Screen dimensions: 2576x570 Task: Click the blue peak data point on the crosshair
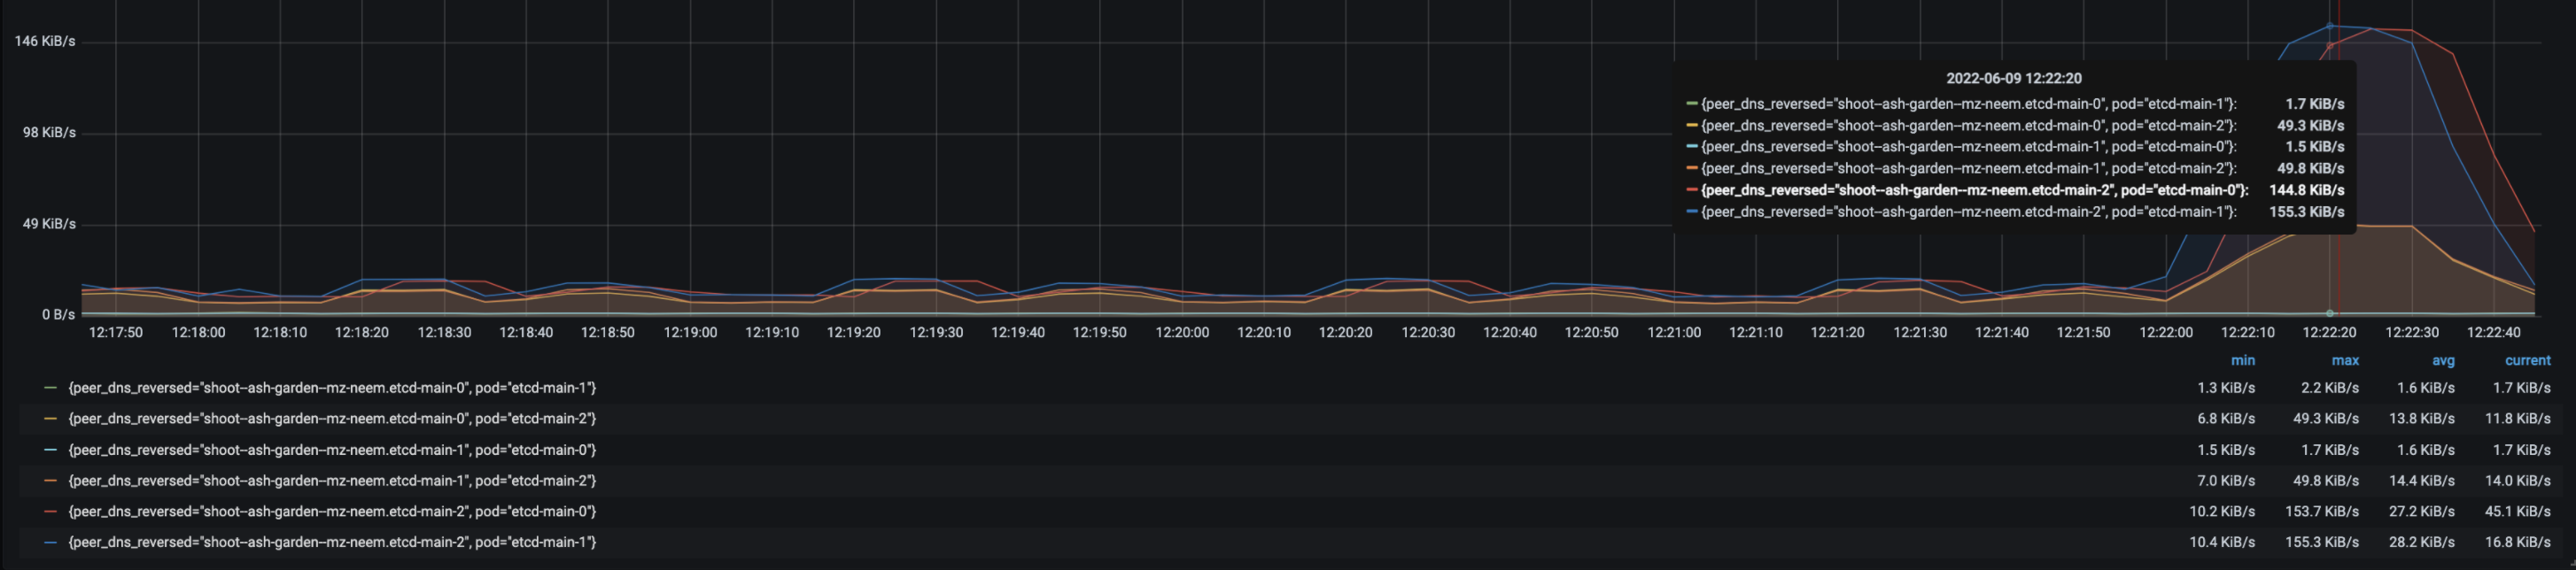2330,26
